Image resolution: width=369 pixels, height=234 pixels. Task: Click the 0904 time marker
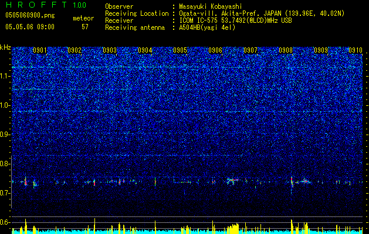(145, 50)
